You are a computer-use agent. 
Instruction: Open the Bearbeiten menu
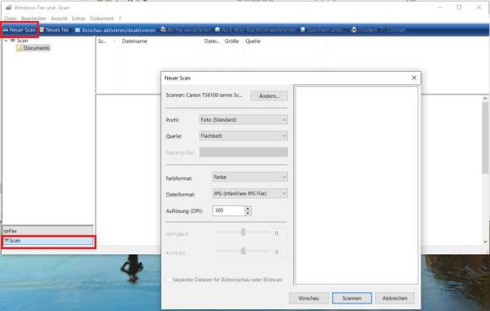click(x=34, y=19)
